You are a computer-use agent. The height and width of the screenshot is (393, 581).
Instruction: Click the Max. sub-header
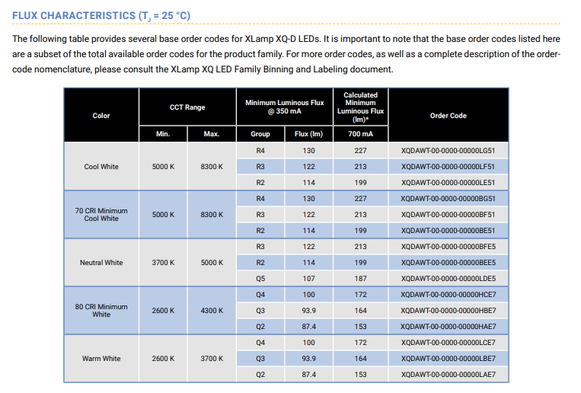[212, 134]
